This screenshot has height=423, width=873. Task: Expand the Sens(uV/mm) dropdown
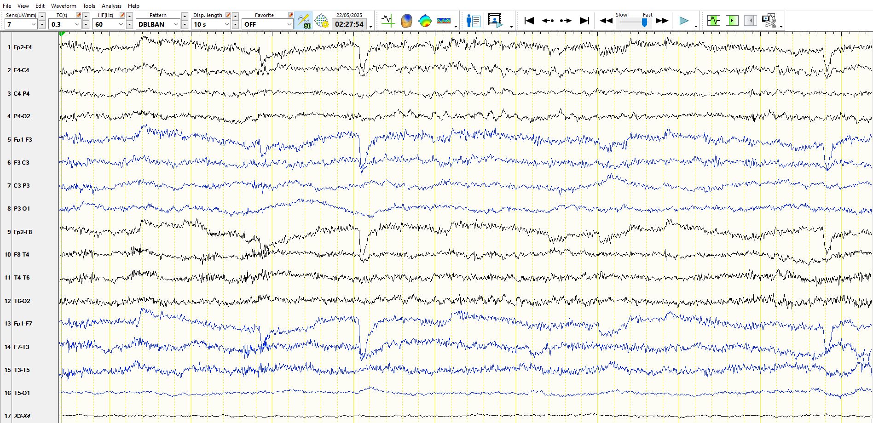(33, 24)
